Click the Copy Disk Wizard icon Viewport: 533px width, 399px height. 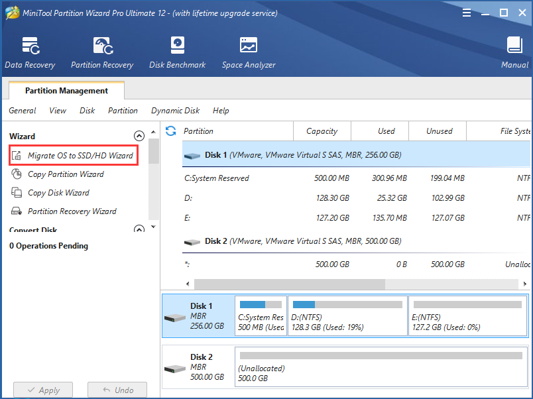(x=17, y=192)
